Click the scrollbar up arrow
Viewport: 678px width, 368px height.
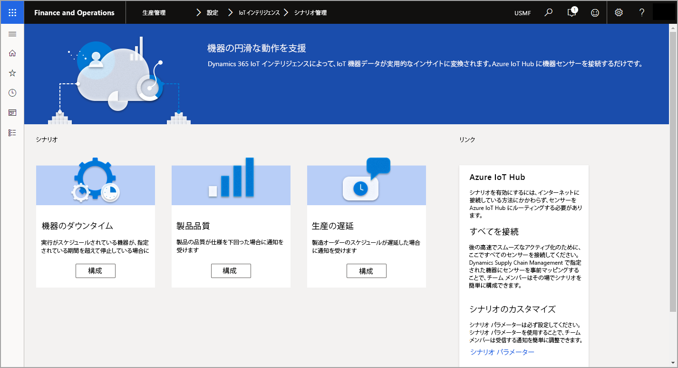(673, 28)
